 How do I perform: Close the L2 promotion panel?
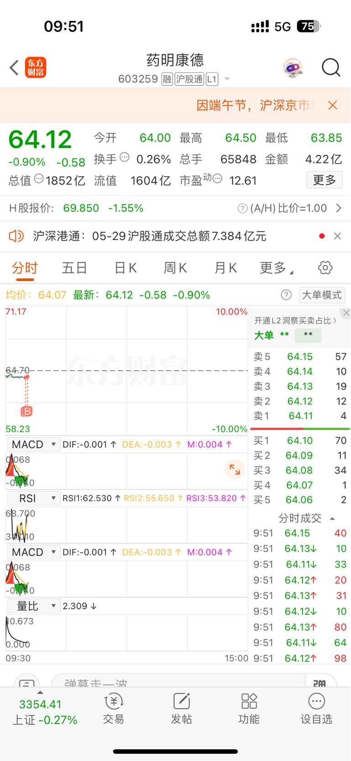pos(346,313)
